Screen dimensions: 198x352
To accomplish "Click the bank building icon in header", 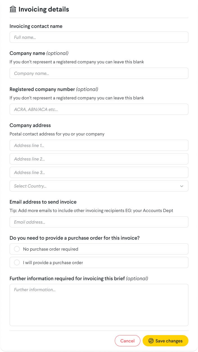I will pyautogui.click(x=13, y=9).
